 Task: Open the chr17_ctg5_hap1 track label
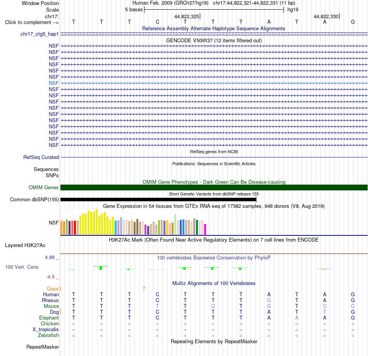pos(40,34)
